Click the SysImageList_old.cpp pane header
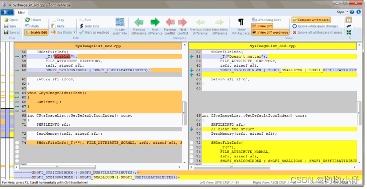The image size is (367, 189). 273,46
